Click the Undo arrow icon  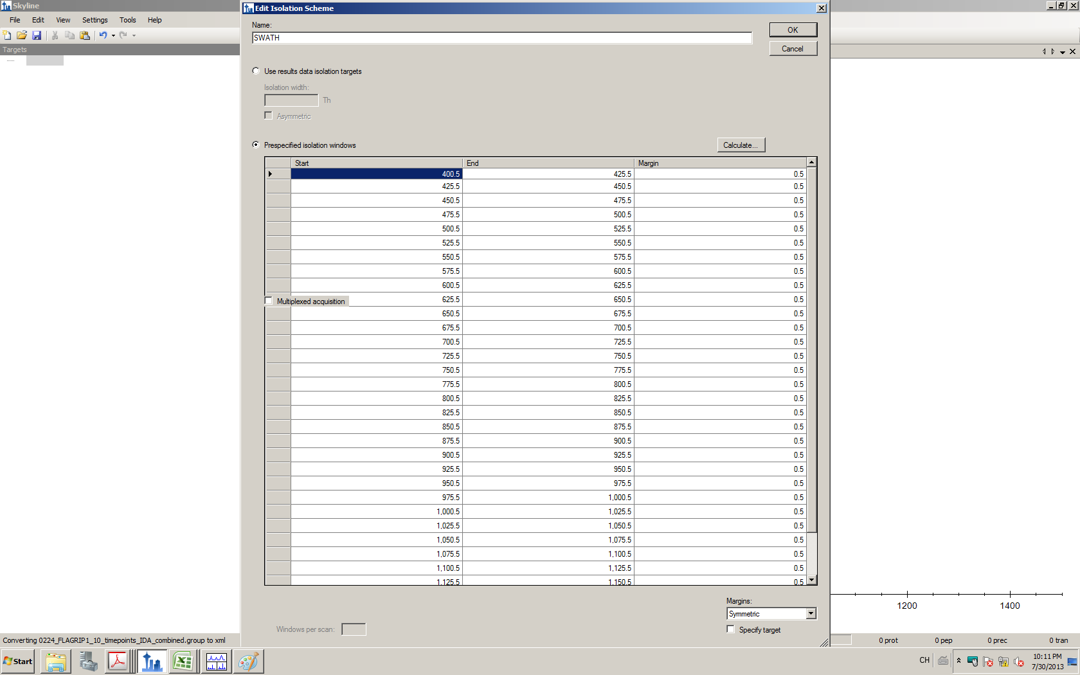(102, 35)
